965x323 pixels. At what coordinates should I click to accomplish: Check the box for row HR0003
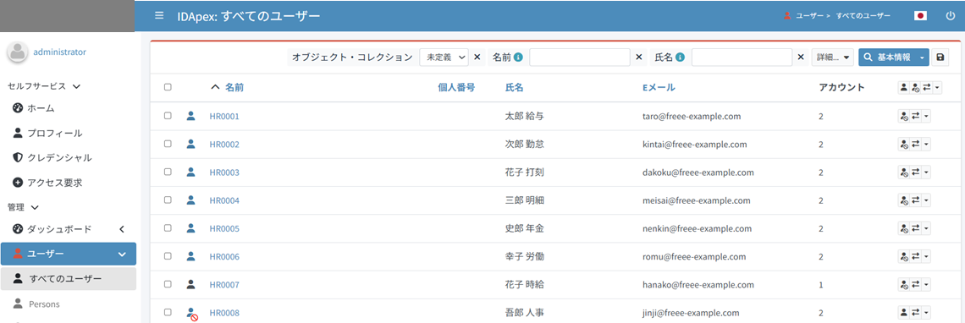click(x=168, y=172)
